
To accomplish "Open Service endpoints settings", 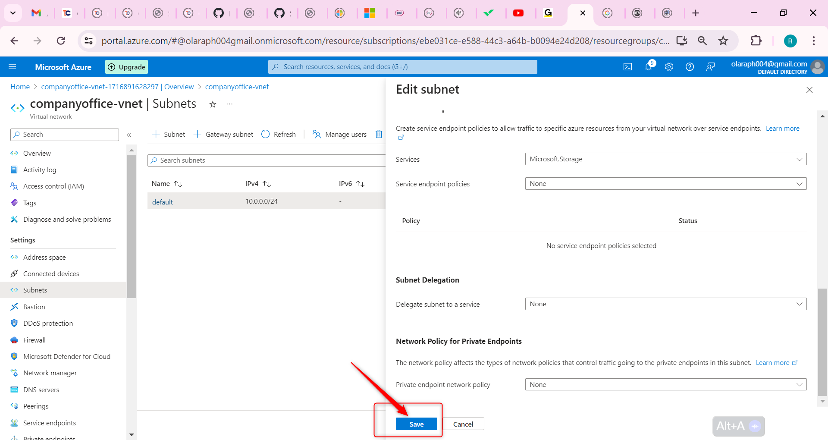I will (50, 423).
